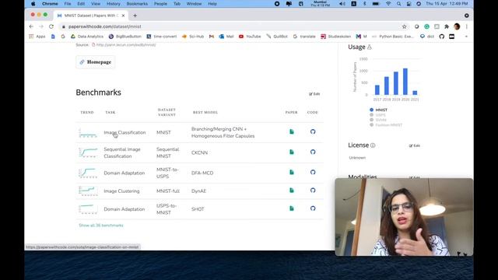Open the Image Clustering task link
Screen dimensions: 498x280
pos(121,191)
